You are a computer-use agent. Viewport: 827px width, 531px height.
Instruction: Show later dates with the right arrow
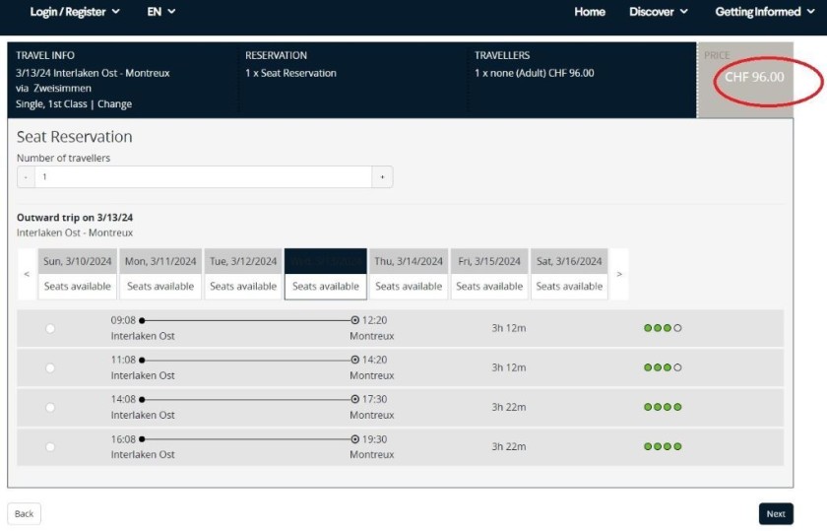[619, 274]
